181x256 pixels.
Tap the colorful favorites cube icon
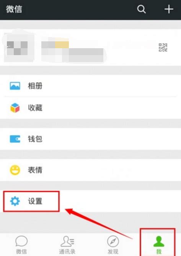click(x=15, y=108)
